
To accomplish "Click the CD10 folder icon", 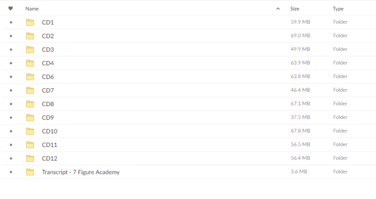I will 30,131.
